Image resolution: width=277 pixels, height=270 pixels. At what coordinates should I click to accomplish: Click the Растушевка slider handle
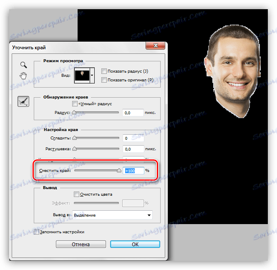75,149
